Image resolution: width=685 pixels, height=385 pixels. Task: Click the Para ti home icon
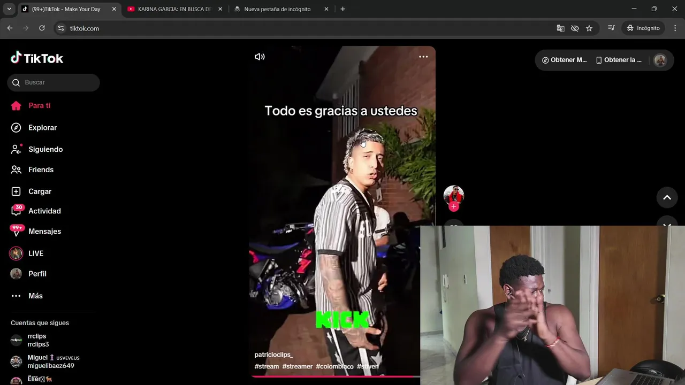[x=16, y=105]
